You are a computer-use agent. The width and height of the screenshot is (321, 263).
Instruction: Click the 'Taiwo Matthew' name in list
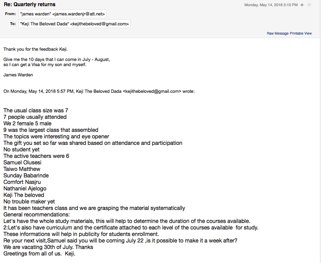tap(22, 169)
